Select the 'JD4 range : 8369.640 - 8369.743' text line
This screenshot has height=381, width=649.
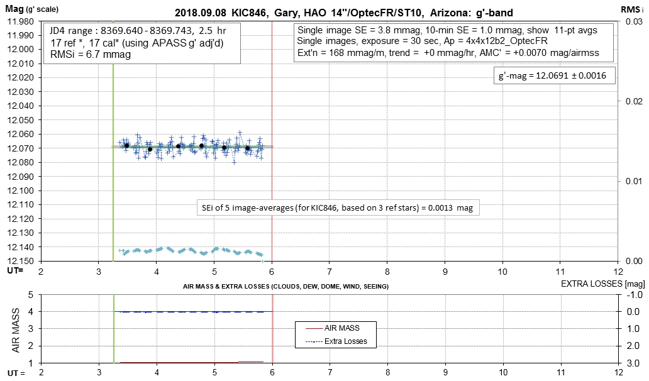[138, 31]
